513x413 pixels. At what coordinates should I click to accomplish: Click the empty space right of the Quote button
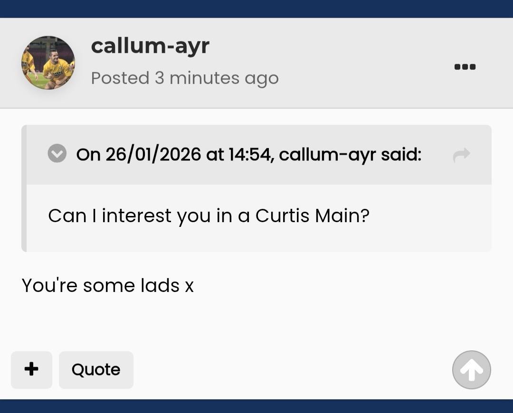point(285,369)
